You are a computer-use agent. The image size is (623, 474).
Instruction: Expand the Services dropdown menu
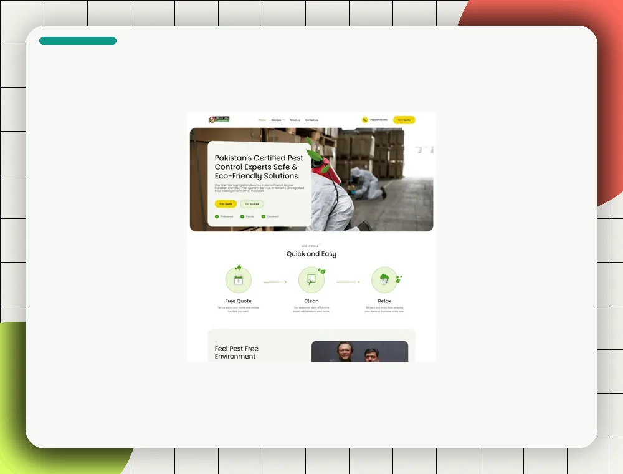pyautogui.click(x=278, y=120)
